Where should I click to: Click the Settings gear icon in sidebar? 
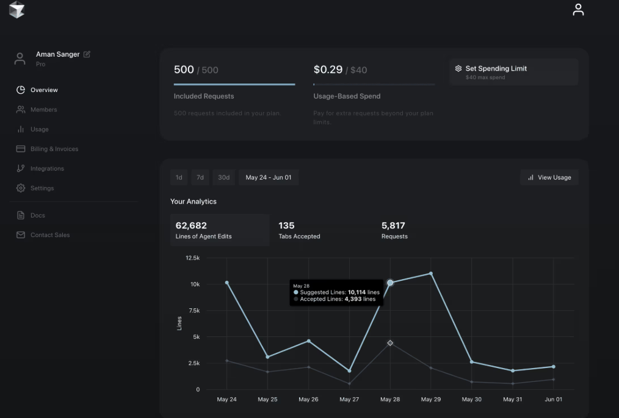pyautogui.click(x=20, y=188)
